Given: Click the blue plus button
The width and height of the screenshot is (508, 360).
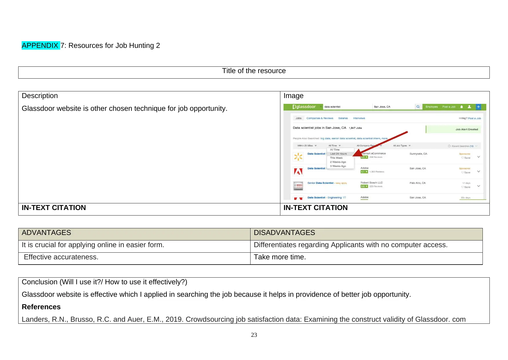Looking at the screenshot, I should [x=478, y=107].
